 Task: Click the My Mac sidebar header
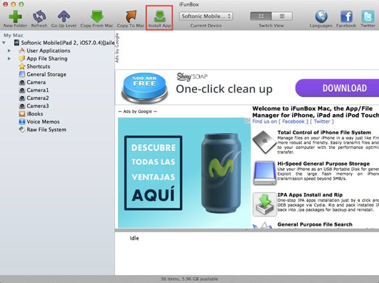pos(13,35)
